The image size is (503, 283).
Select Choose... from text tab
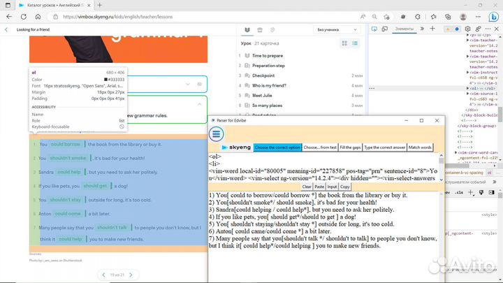tap(320, 147)
